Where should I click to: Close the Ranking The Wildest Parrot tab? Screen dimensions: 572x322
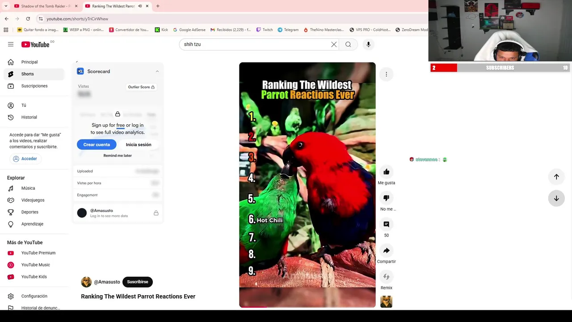147,6
